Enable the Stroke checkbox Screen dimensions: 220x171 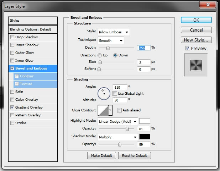coord(12,123)
